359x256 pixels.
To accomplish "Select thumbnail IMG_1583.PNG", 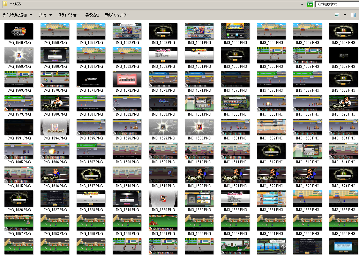I will pyautogui.click(x=163, y=103).
